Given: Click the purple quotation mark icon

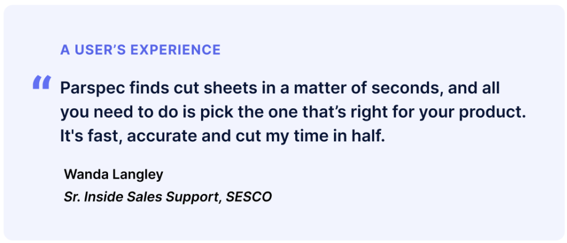Looking at the screenshot, I should point(42,82).
